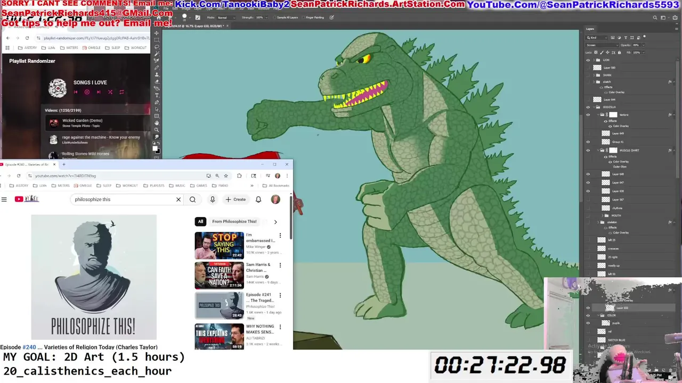Click the playlist-randomizer address bar
The width and height of the screenshot is (682, 383).
coord(93,38)
